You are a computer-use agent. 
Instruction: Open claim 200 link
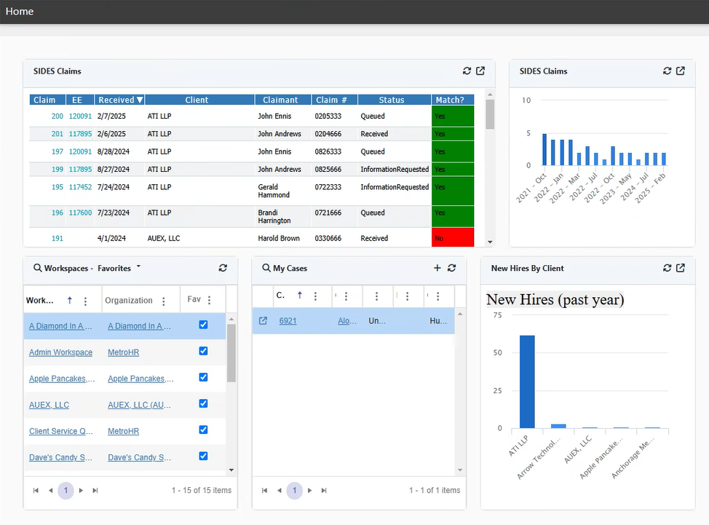coord(58,116)
